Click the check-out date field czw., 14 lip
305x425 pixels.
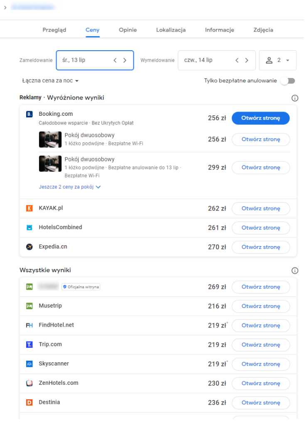(216, 60)
